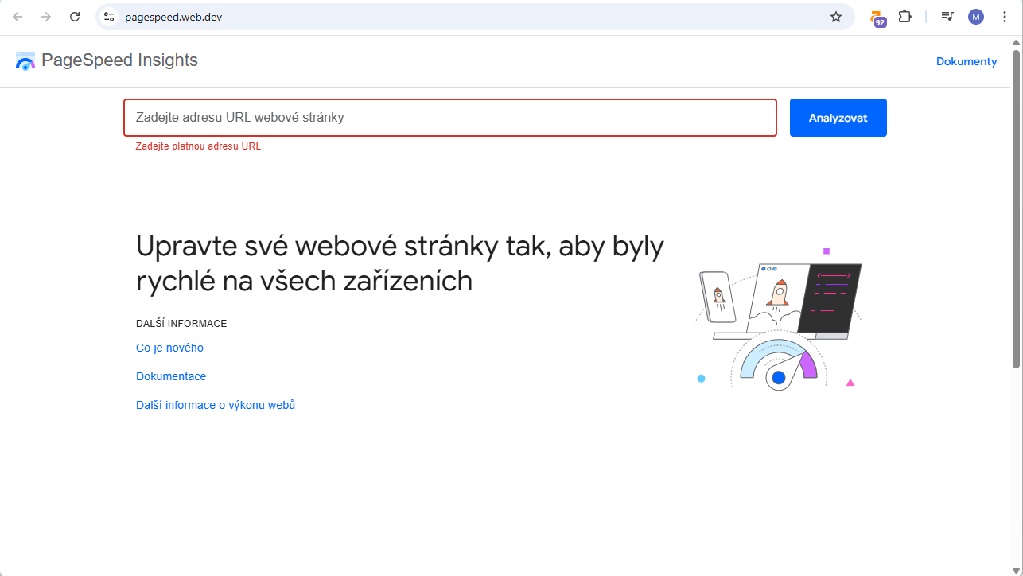Focus the URL input field for analysis
This screenshot has width=1023, height=576.
(450, 118)
